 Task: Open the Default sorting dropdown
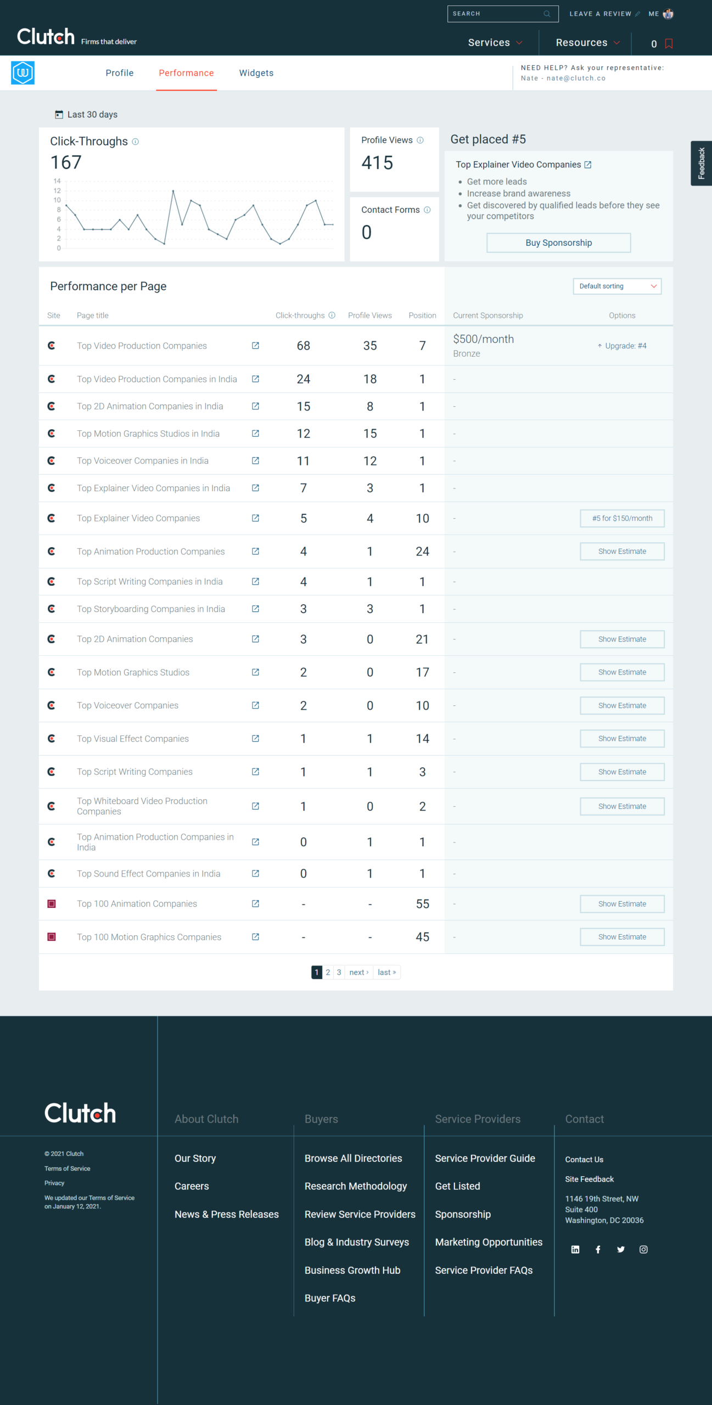click(617, 286)
